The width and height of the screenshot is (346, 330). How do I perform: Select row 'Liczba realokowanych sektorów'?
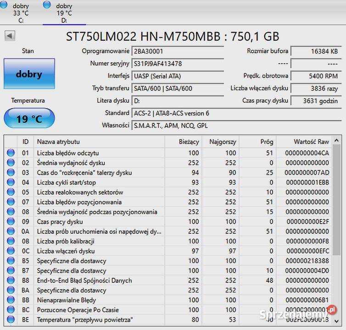point(167,192)
